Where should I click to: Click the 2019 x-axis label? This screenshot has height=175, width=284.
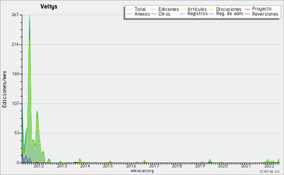coord(200,166)
